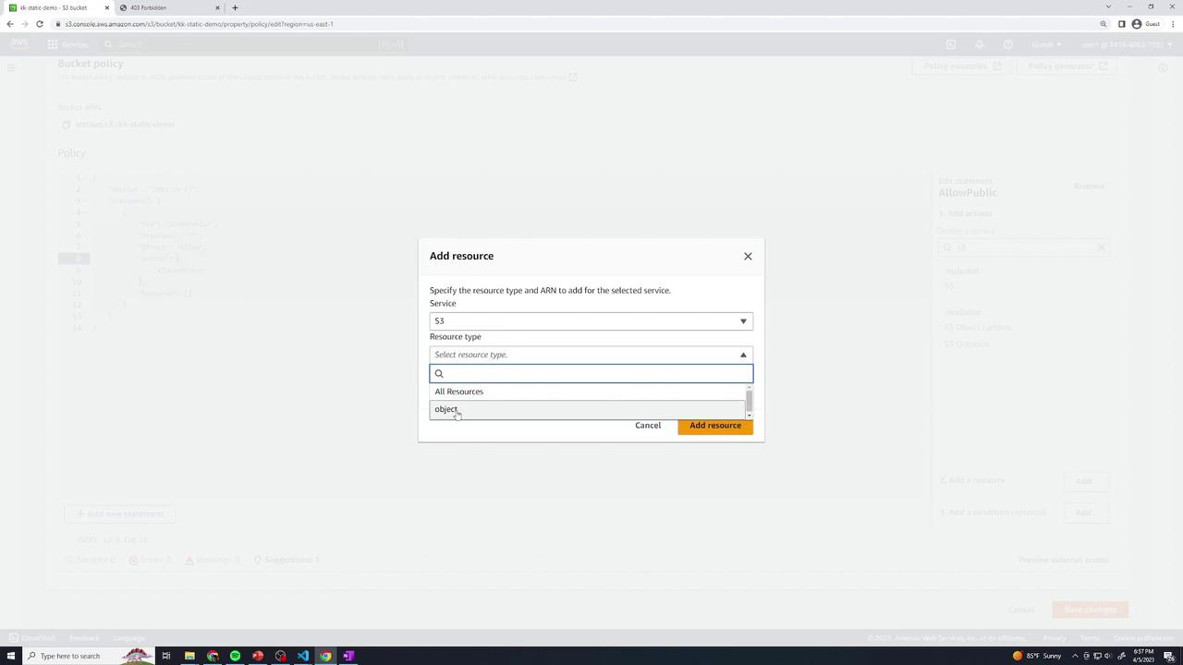The height and width of the screenshot is (665, 1183).
Task: Open a new browser tab
Action: pos(235,7)
